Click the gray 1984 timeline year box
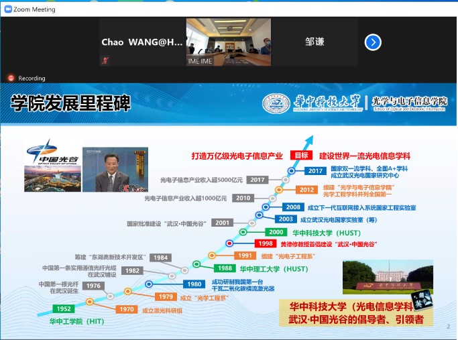 pyautogui.click(x=161, y=258)
